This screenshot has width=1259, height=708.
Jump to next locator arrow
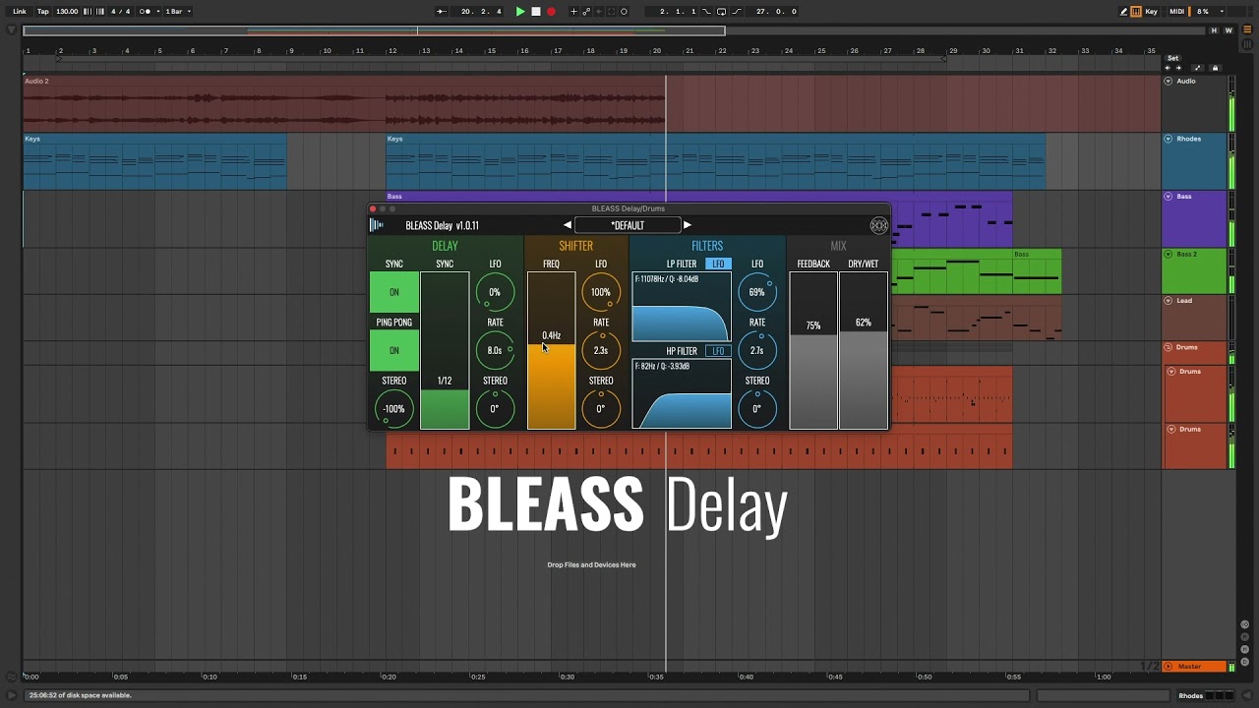point(1178,68)
